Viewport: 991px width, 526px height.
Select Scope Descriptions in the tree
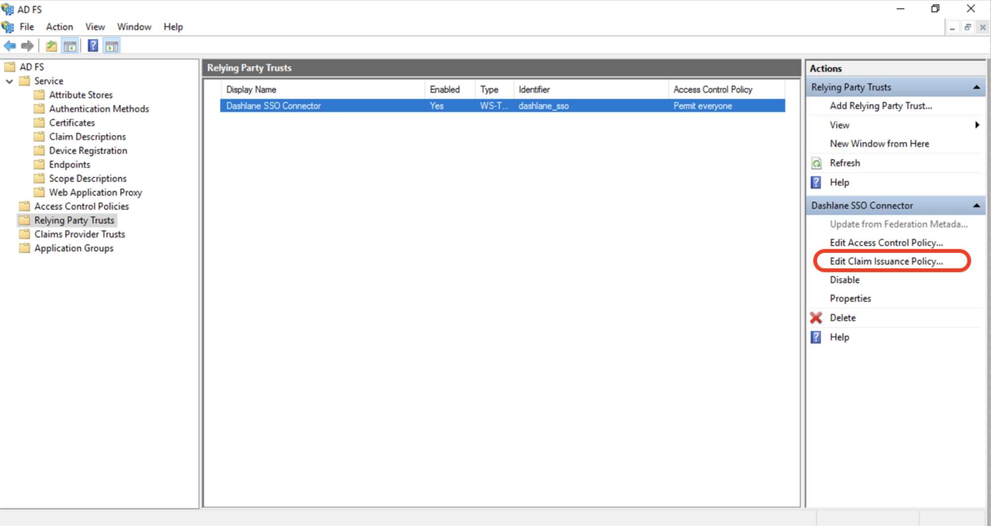tap(88, 178)
